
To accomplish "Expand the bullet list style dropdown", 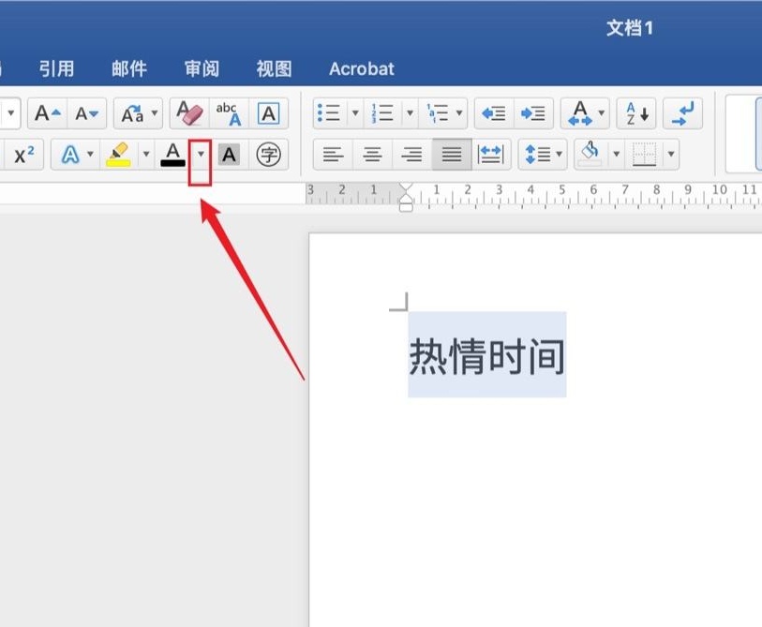I will 355,113.
